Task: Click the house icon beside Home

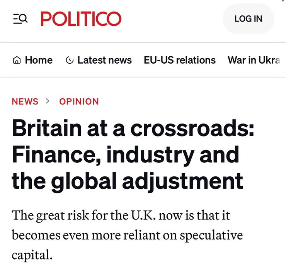Action: (x=16, y=60)
